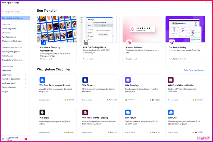Click the Wix Restaurants 2.9 rating text
Image resolution: width=213 pixels, height=142 pixels.
[x=113, y=132]
